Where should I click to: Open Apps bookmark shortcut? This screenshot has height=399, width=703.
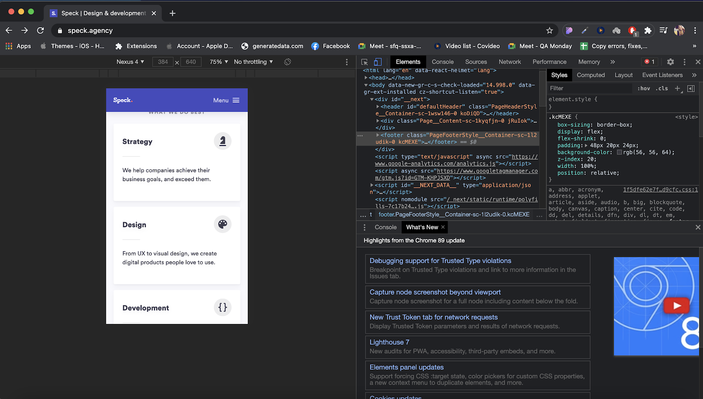click(18, 46)
